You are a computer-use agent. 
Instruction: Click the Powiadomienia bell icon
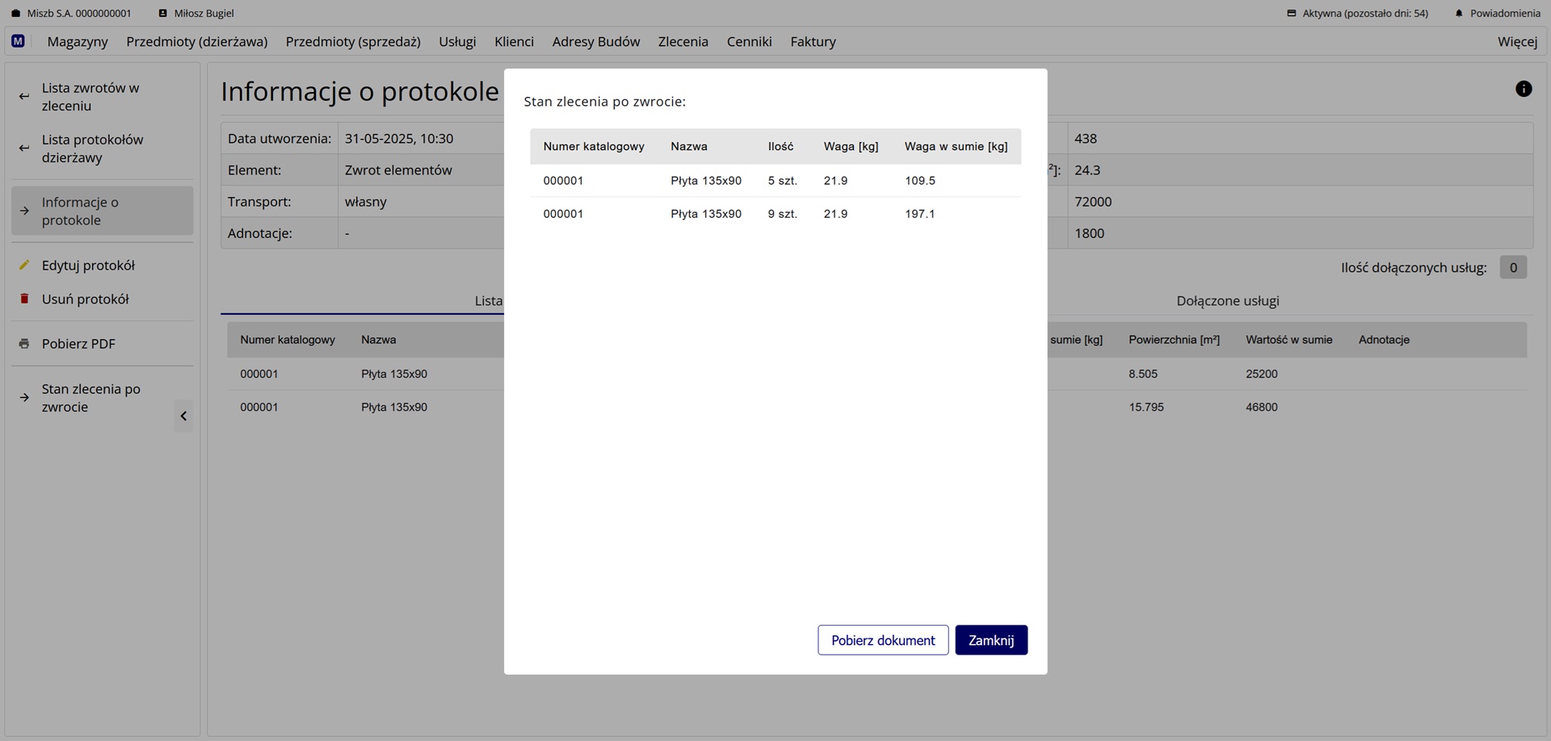(1458, 14)
